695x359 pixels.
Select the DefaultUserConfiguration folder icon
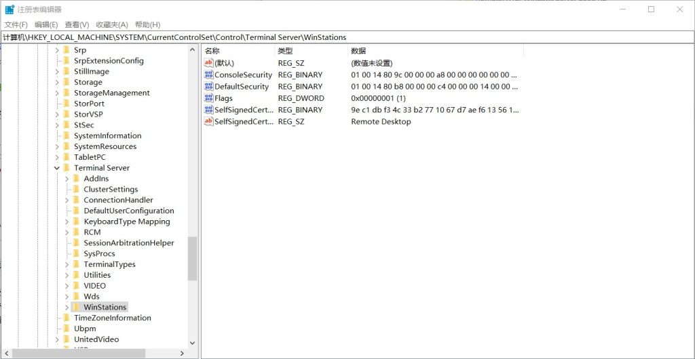(76, 211)
